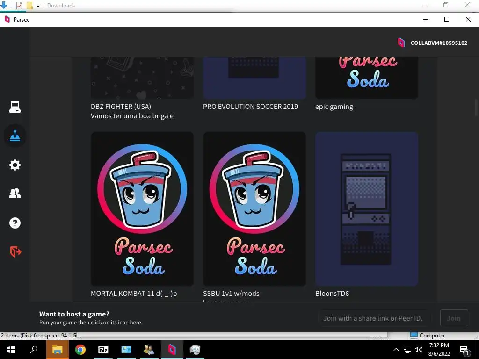Open the Friends icon in sidebar
Image resolution: width=479 pixels, height=359 pixels.
15,193
